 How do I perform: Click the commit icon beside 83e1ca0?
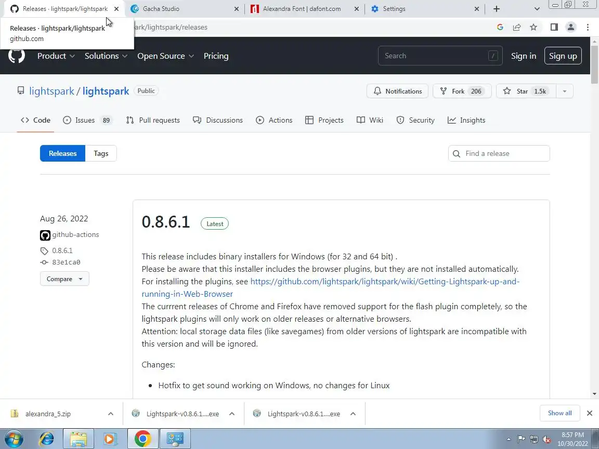(44, 262)
